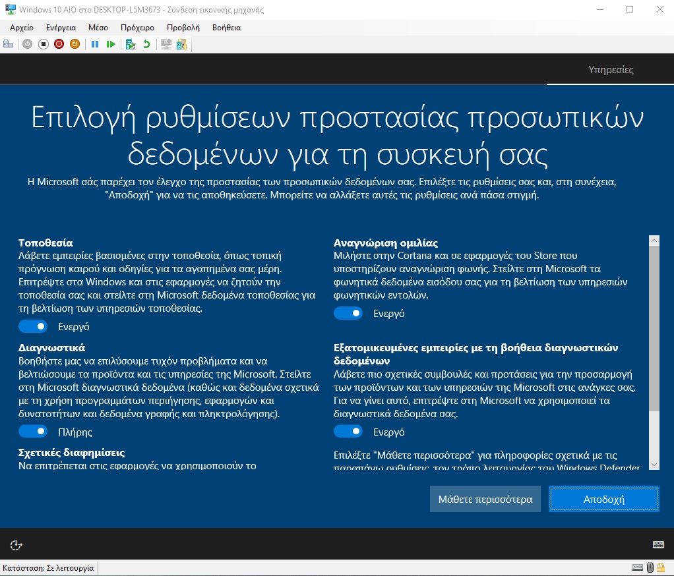This screenshot has width=674, height=576.
Task: Select the Υπηρεσίες tab
Action: pos(611,70)
